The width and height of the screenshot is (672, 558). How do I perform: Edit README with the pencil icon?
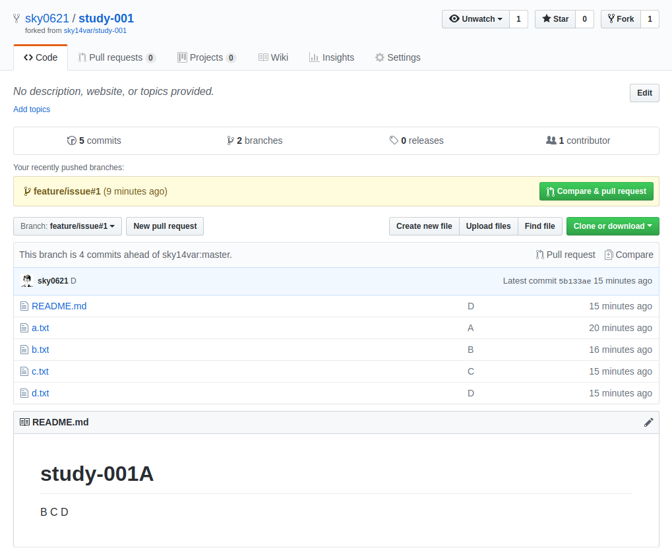(648, 423)
